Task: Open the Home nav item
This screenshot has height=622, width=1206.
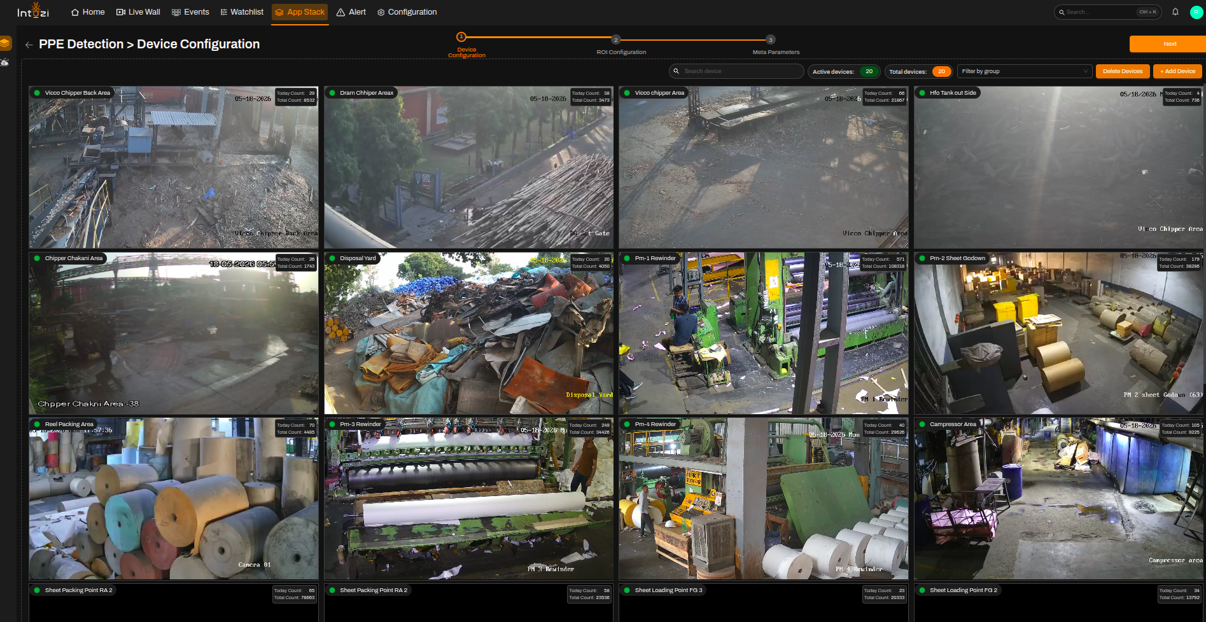Action: 88,12
